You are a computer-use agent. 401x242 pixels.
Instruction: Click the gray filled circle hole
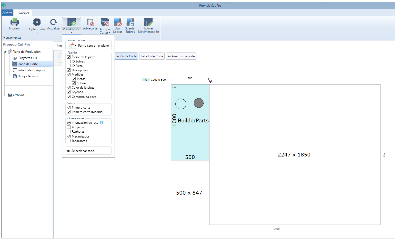(x=199, y=103)
